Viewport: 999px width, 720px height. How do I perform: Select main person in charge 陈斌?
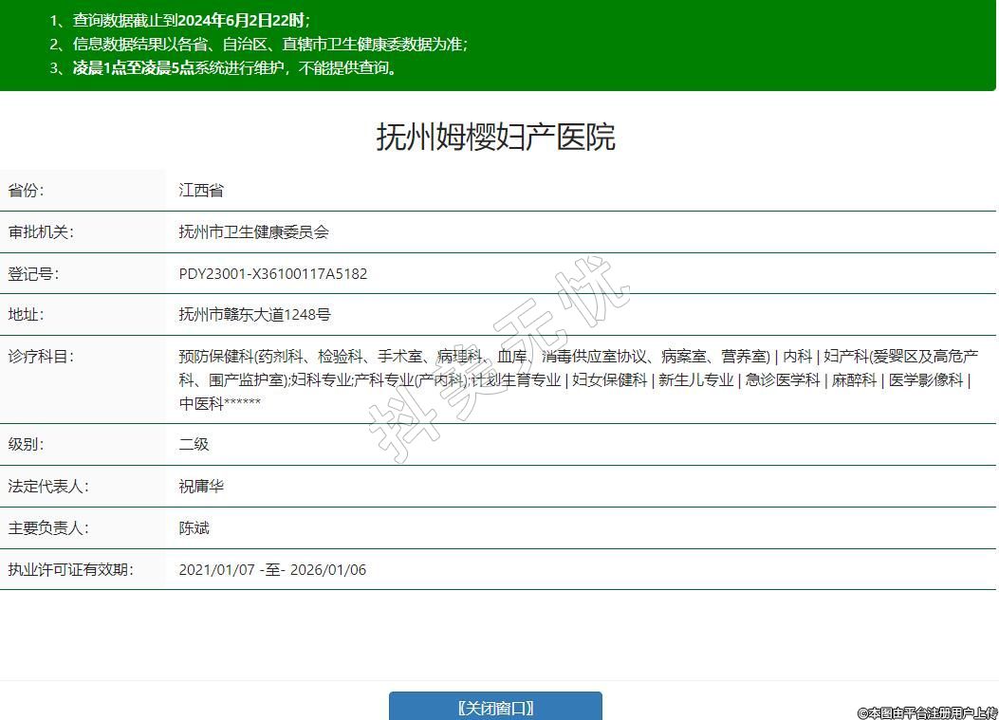(x=194, y=527)
